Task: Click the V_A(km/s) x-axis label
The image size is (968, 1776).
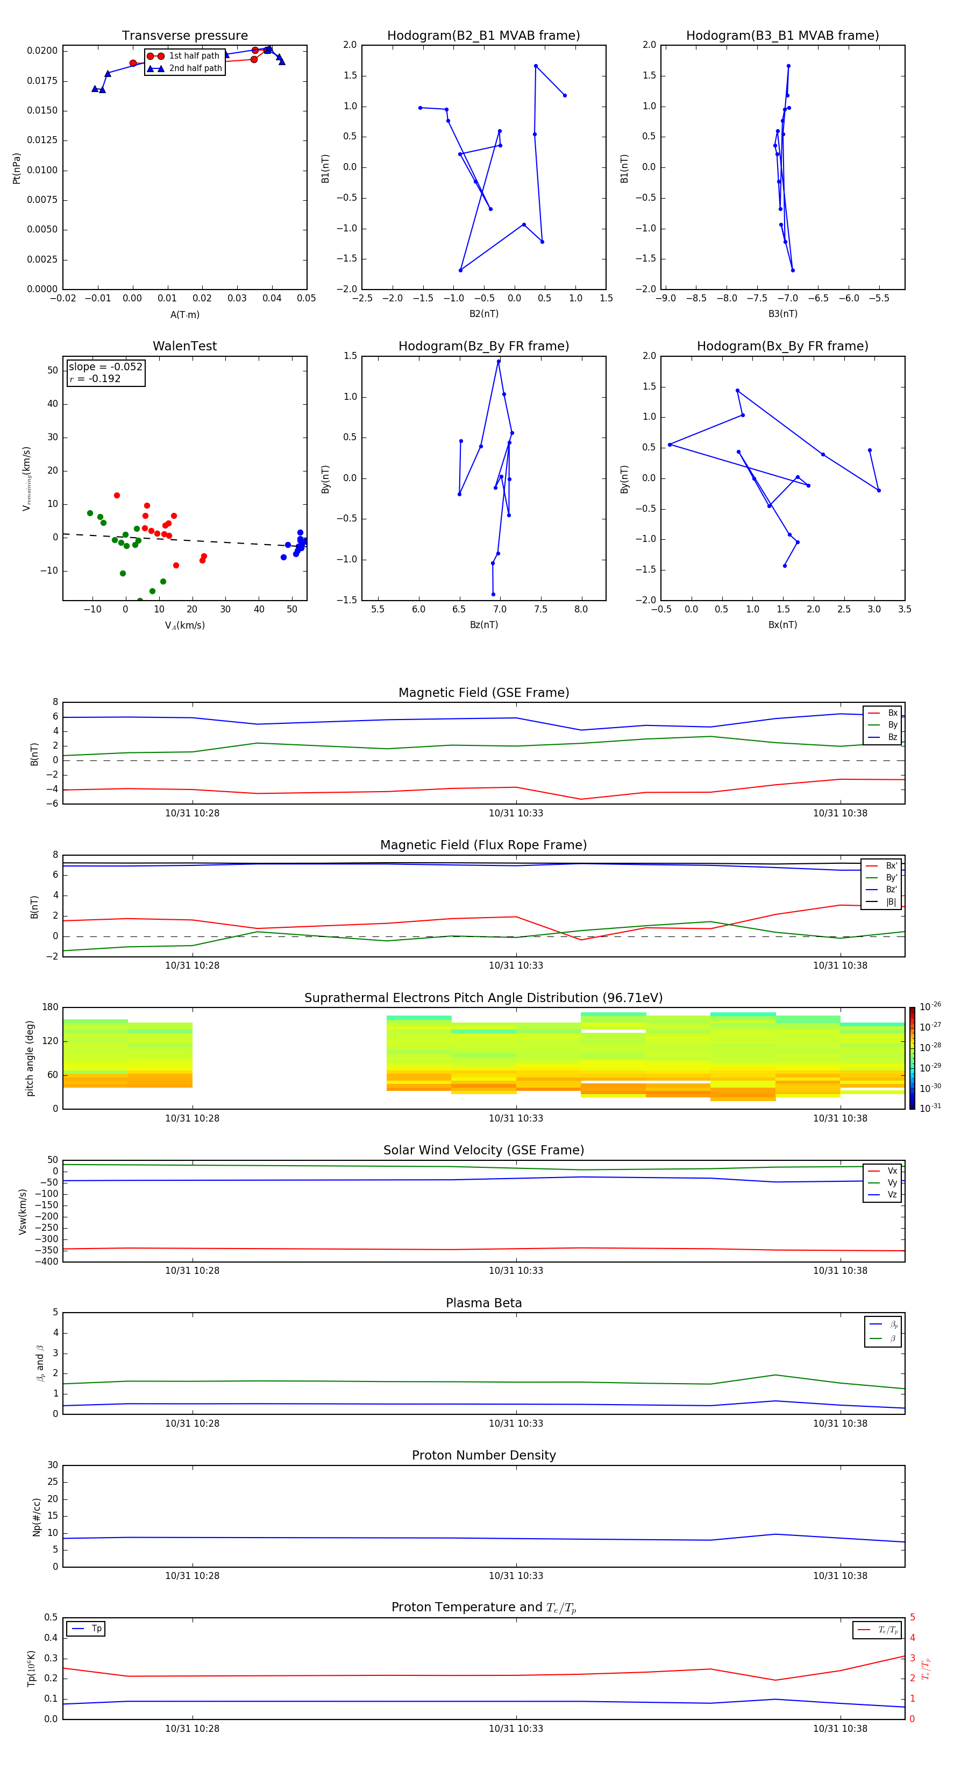Action: [x=184, y=625]
